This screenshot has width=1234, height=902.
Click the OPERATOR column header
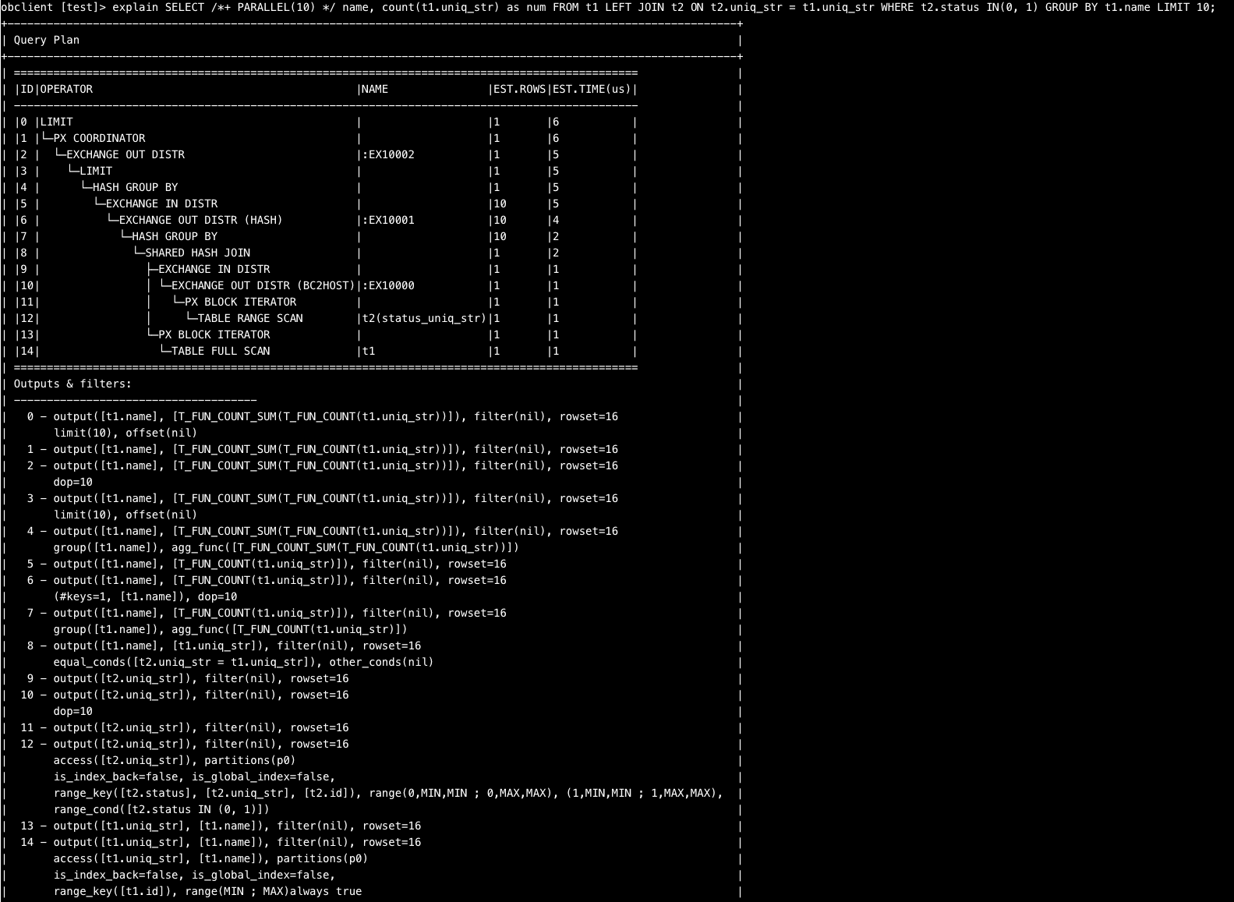(66, 89)
